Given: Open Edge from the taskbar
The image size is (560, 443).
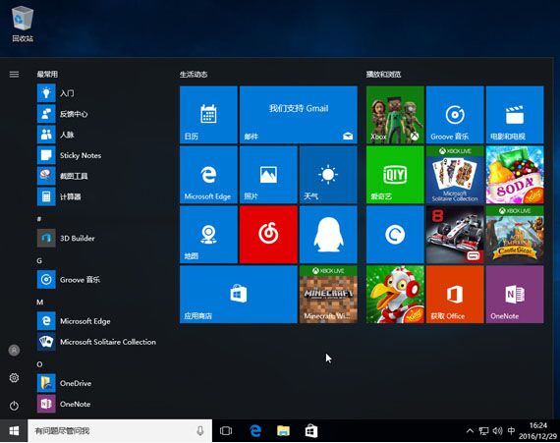Looking at the screenshot, I should pyautogui.click(x=255, y=431).
